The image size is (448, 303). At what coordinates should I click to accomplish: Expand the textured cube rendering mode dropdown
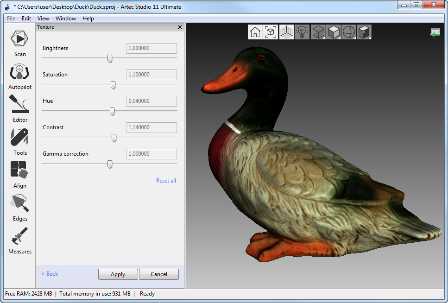point(318,32)
